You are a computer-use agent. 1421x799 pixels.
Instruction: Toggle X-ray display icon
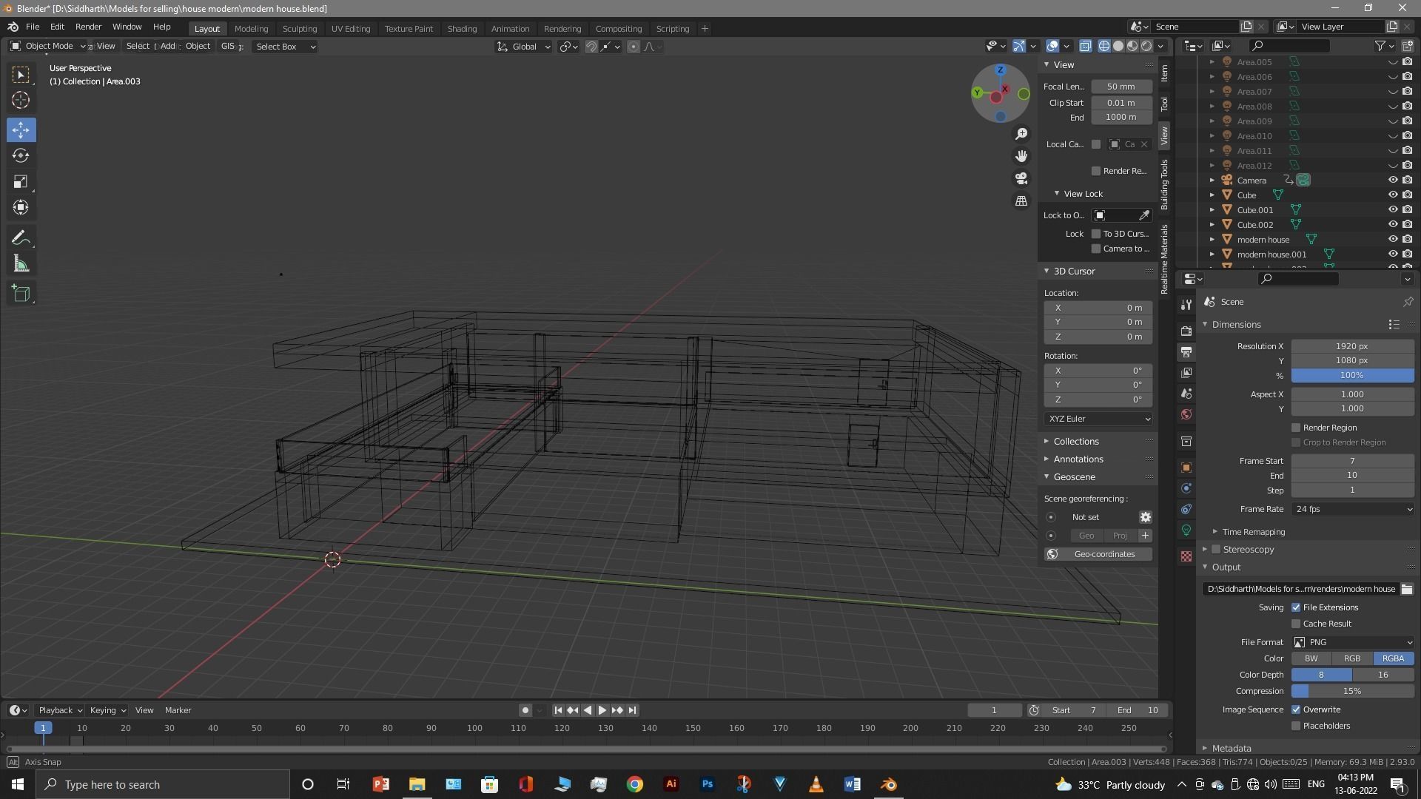1085,46
